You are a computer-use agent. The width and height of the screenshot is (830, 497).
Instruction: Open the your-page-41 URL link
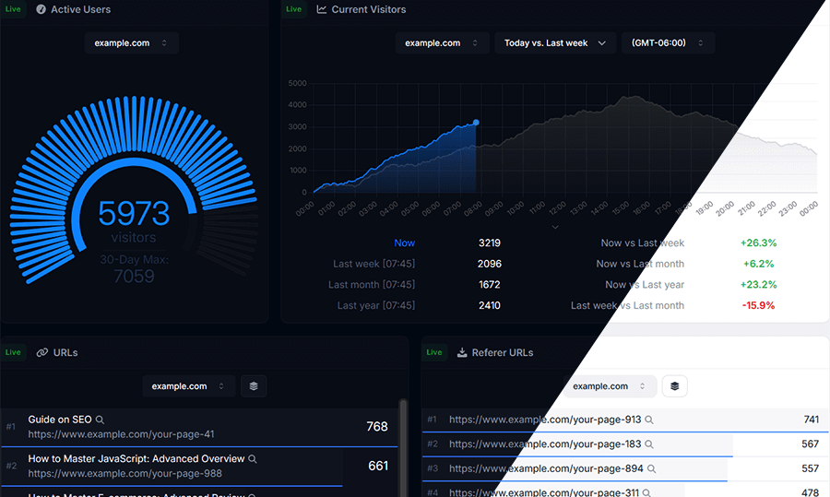[x=121, y=434]
